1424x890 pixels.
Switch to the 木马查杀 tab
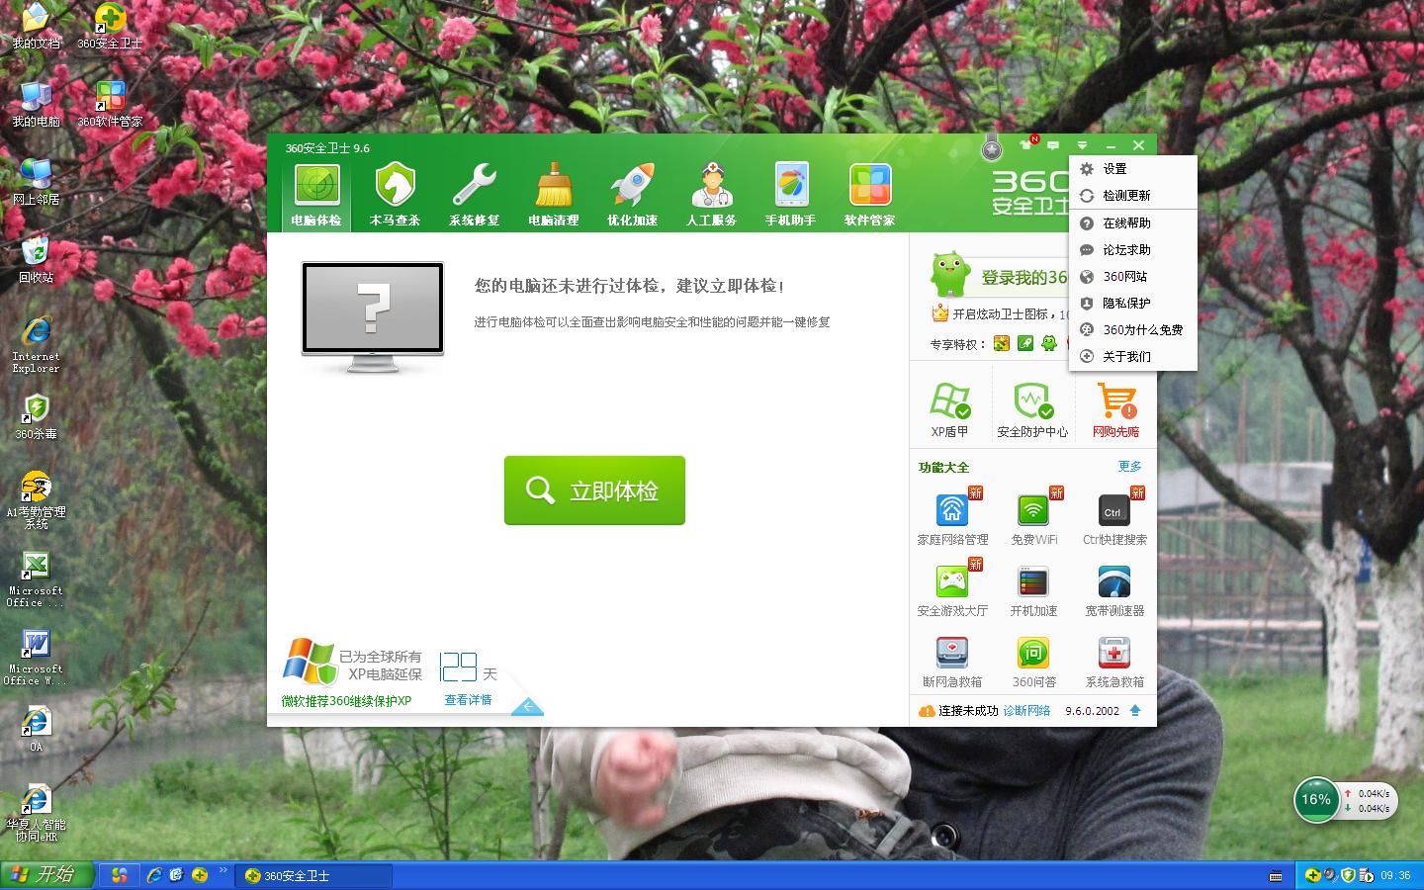[396, 195]
